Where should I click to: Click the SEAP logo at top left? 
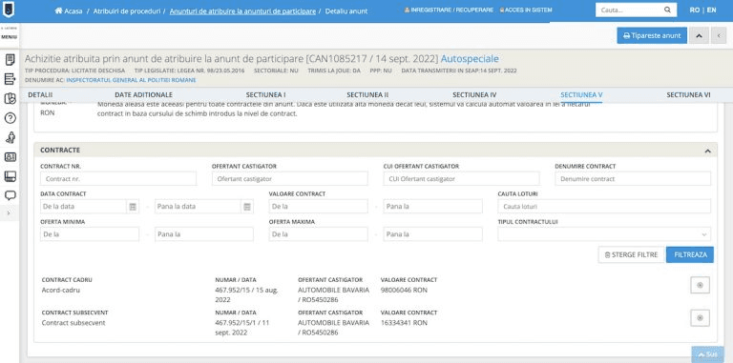[9, 9]
